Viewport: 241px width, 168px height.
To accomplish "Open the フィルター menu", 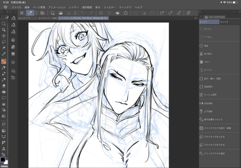I will click(109, 7).
